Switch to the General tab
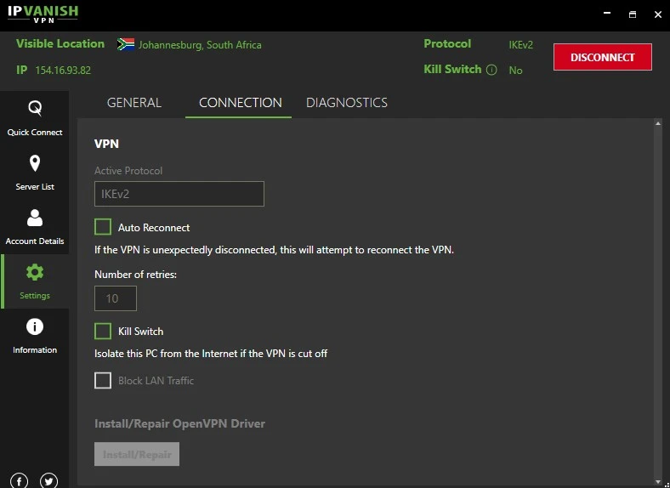The image size is (670, 488). point(133,103)
